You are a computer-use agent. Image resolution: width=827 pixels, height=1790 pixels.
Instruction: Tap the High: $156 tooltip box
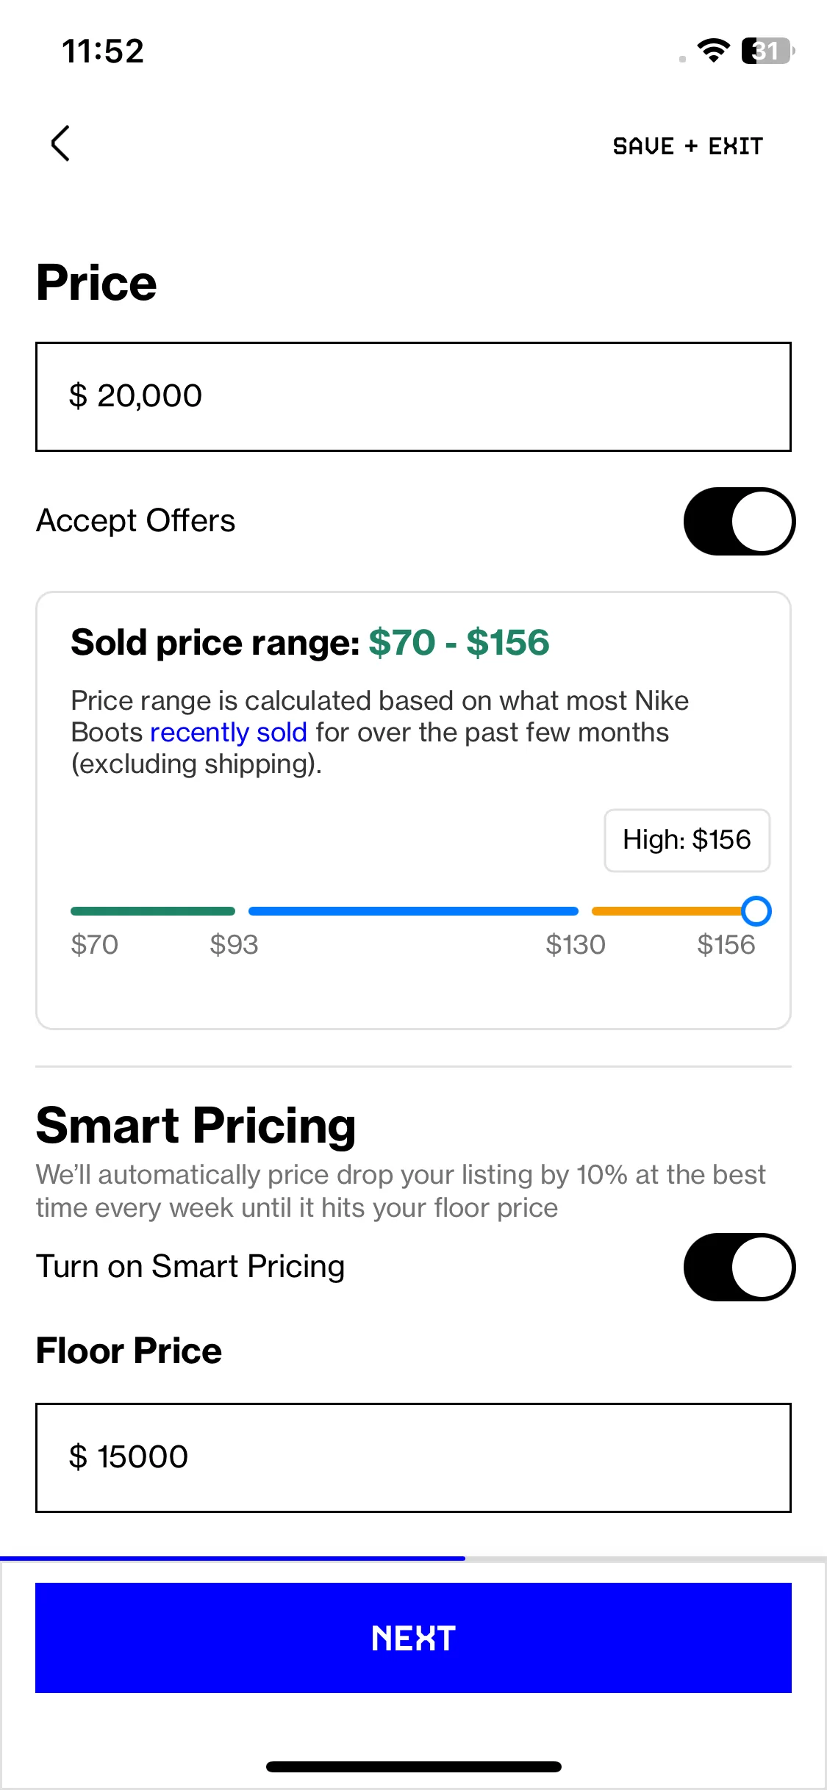[x=687, y=840]
